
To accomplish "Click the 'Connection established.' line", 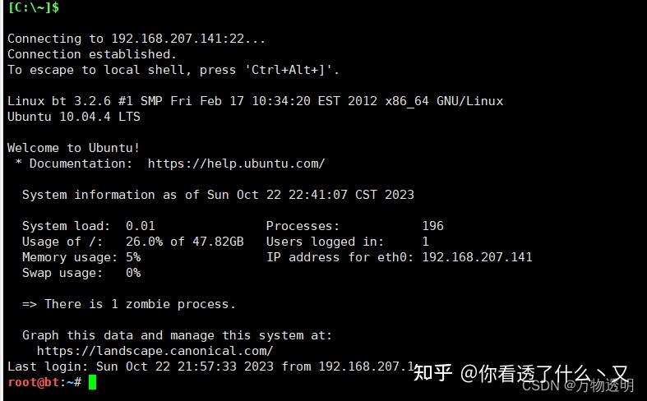I will [x=92, y=54].
